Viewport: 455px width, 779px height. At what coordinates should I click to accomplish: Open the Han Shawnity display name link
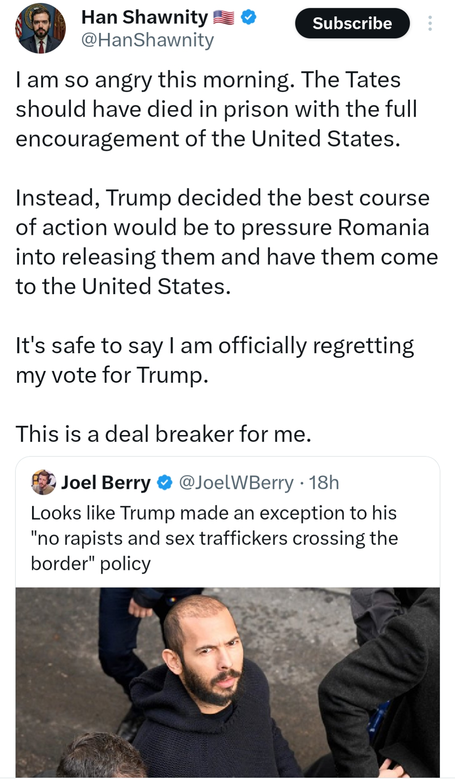pyautogui.click(x=145, y=17)
